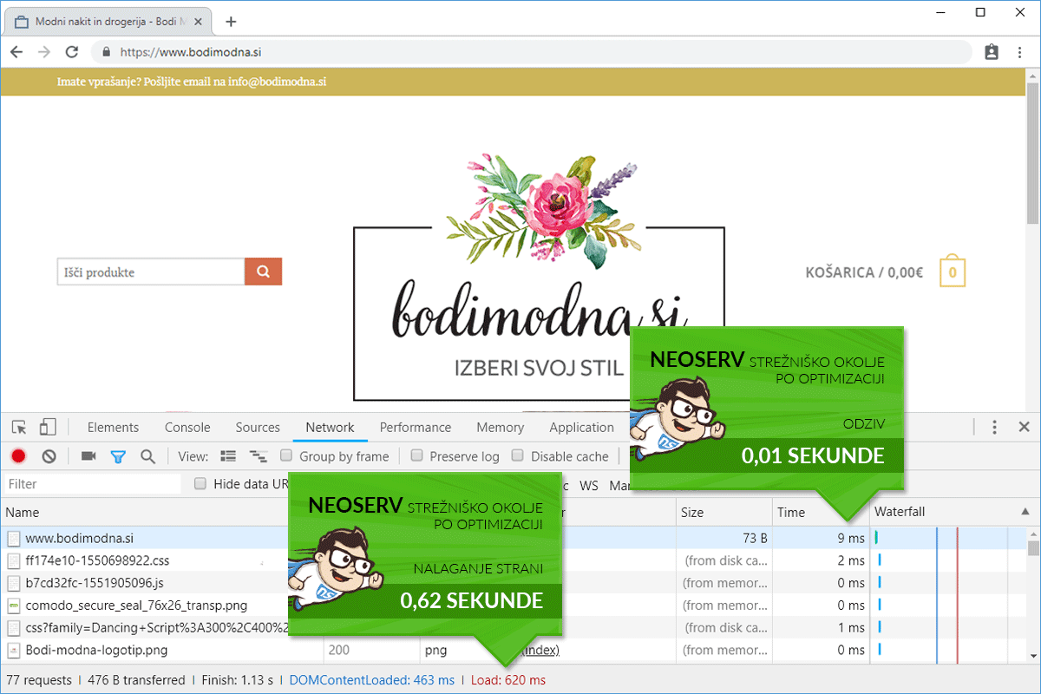Open Chrome's three-dot main menu
Image resolution: width=1041 pixels, height=694 pixels.
tap(1020, 52)
